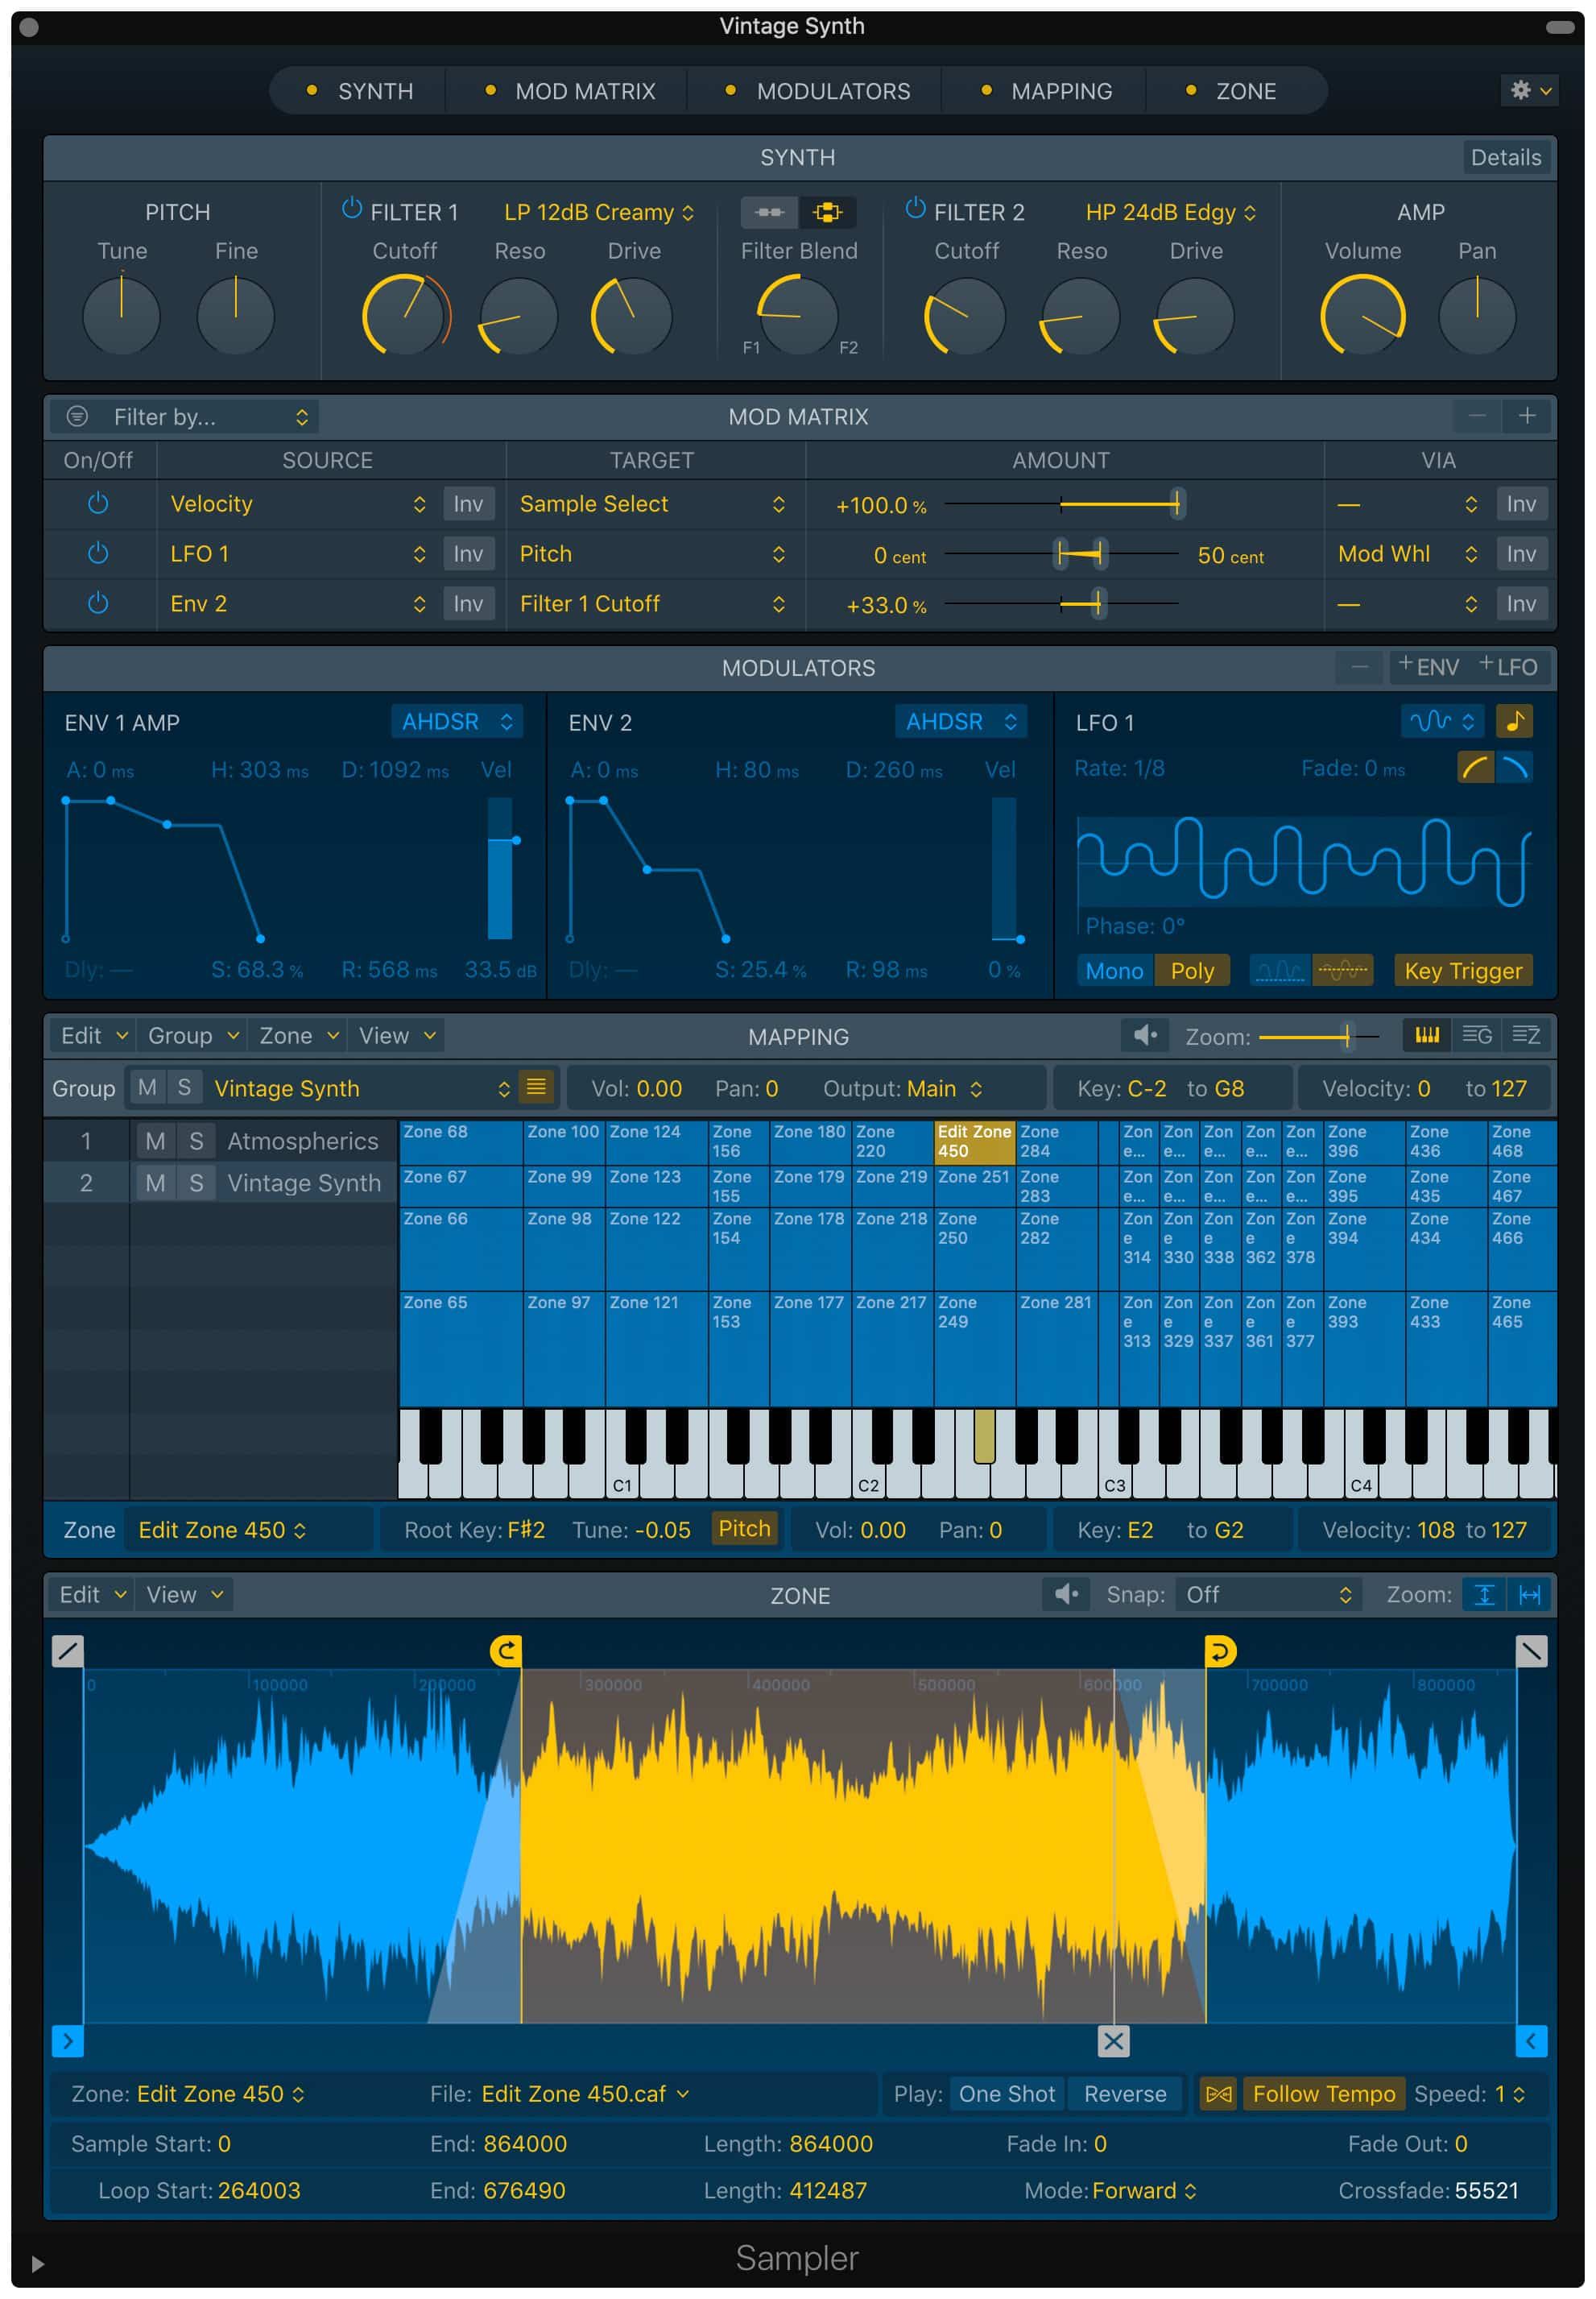Click the Details button in Synth header
This screenshot has width=1596, height=2299.
coord(1506,157)
